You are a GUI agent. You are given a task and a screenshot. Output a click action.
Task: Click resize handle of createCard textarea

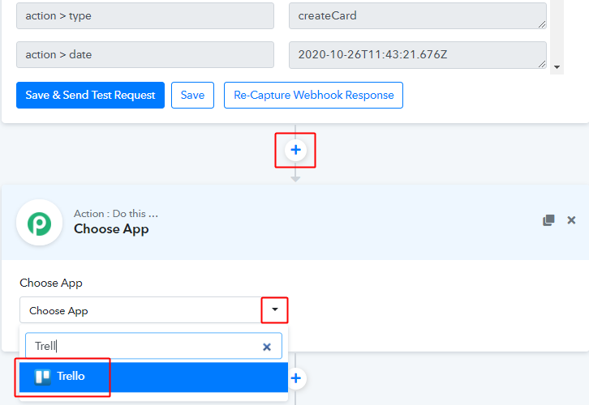pos(542,24)
